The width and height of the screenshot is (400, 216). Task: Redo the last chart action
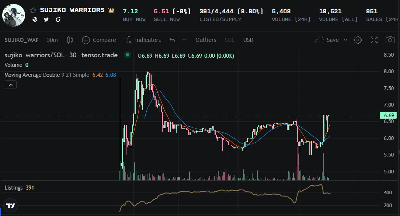(x=184, y=40)
